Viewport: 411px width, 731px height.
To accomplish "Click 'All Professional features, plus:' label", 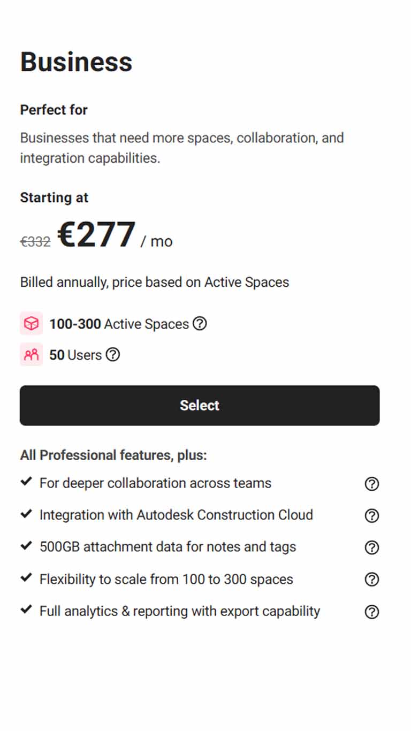I will (113, 455).
